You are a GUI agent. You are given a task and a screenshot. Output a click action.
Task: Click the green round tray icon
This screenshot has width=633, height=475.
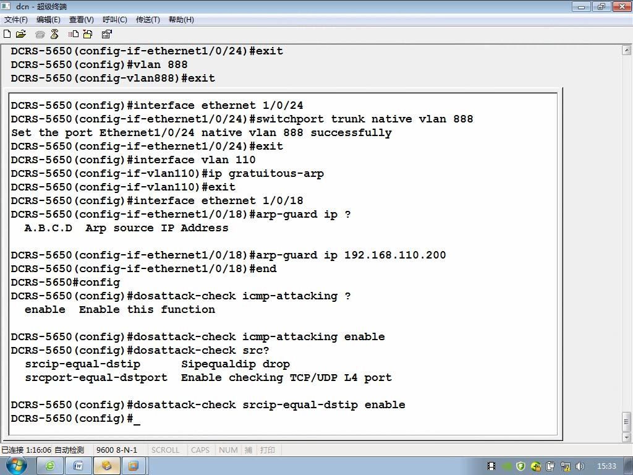(507, 466)
